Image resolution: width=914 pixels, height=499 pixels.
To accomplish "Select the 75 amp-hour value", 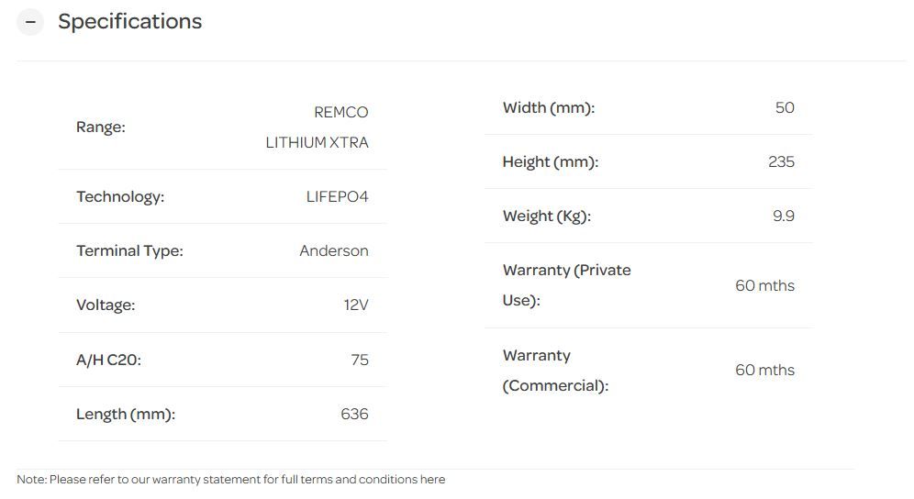I will click(360, 360).
